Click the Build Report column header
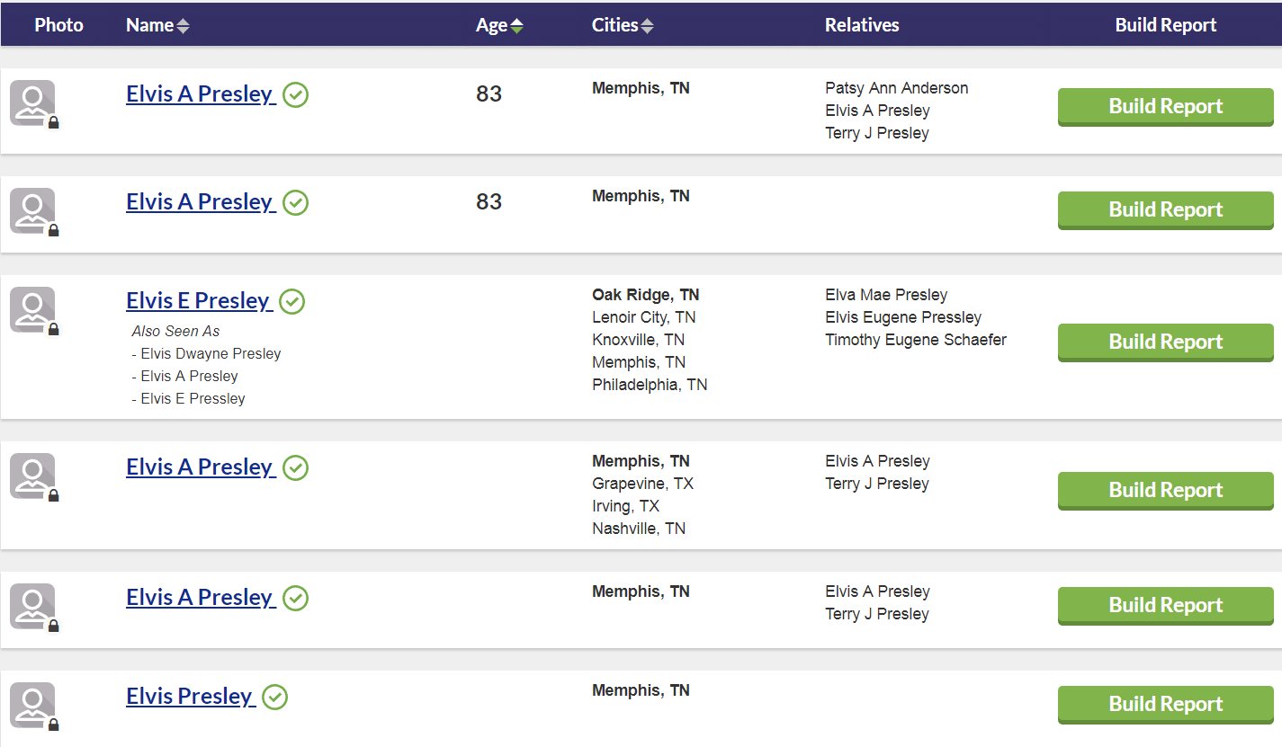The image size is (1282, 747). click(x=1165, y=26)
